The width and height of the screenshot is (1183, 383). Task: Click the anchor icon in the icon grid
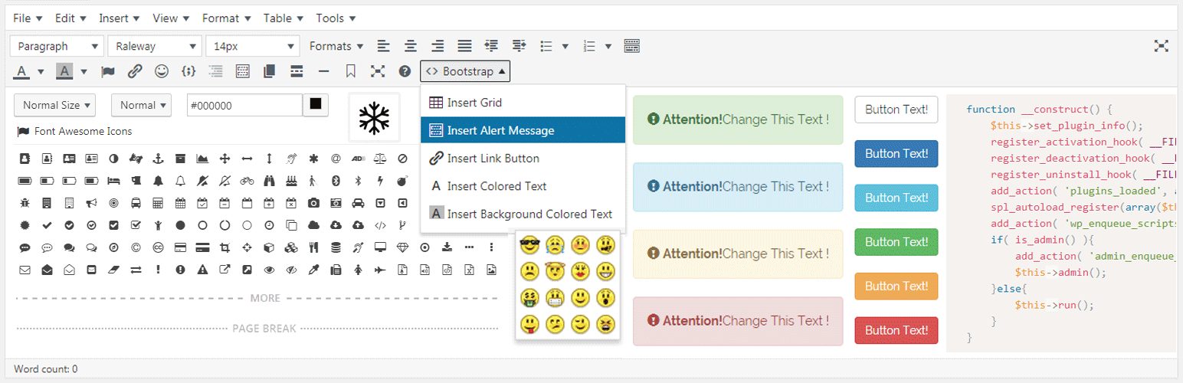[158, 159]
